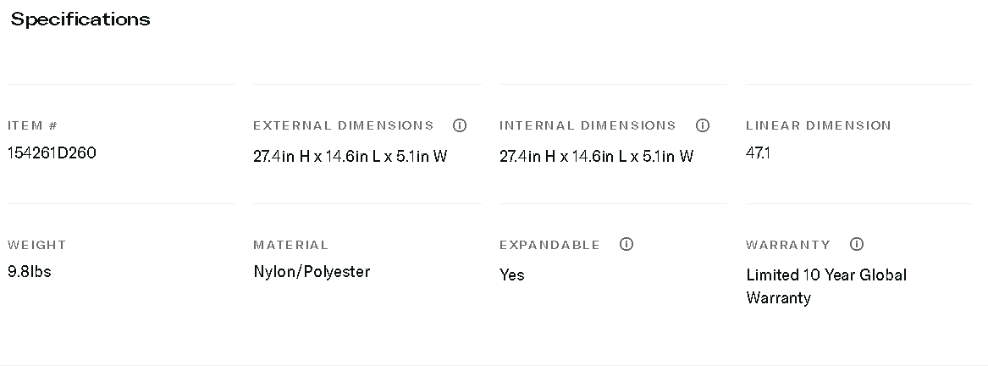Click the Nylon/Polyester material value
Image resolution: width=988 pixels, height=366 pixels.
tap(312, 272)
